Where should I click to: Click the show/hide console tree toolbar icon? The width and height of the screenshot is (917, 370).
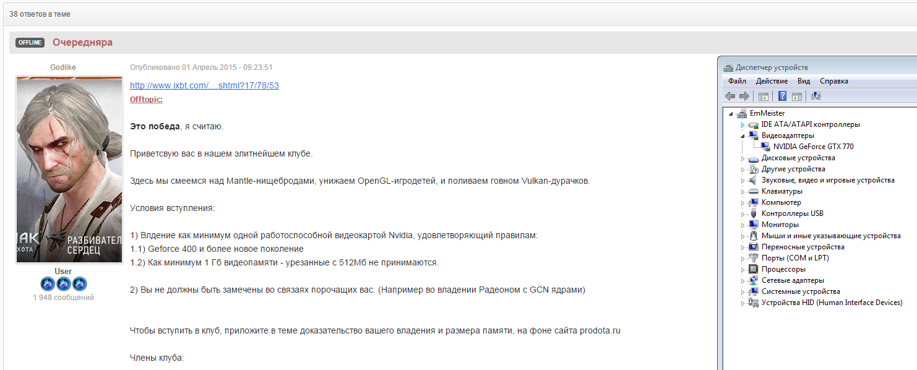(764, 96)
